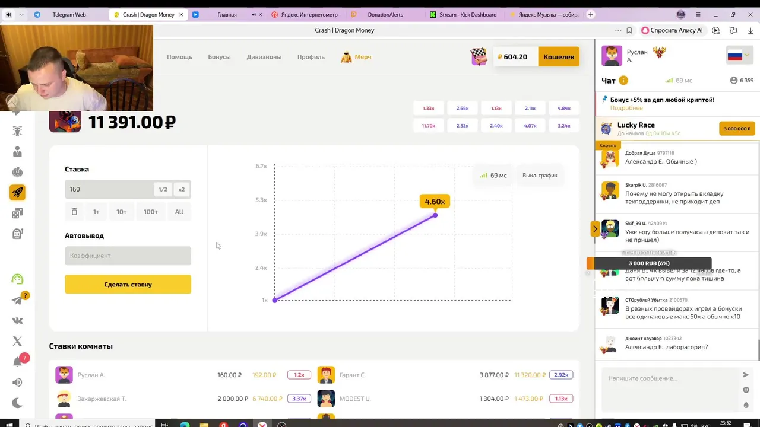The width and height of the screenshot is (760, 427).
Task: Add 1+ to the bet
Action: tap(96, 212)
